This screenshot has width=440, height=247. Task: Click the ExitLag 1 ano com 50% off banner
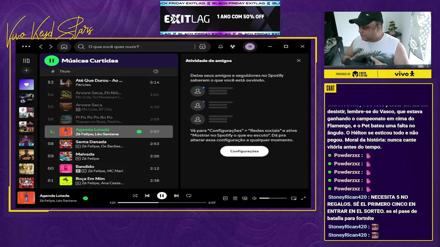click(220, 18)
